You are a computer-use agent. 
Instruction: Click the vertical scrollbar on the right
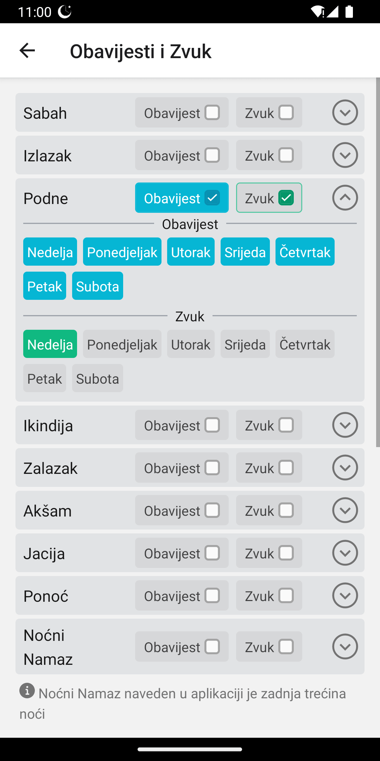(378, 262)
